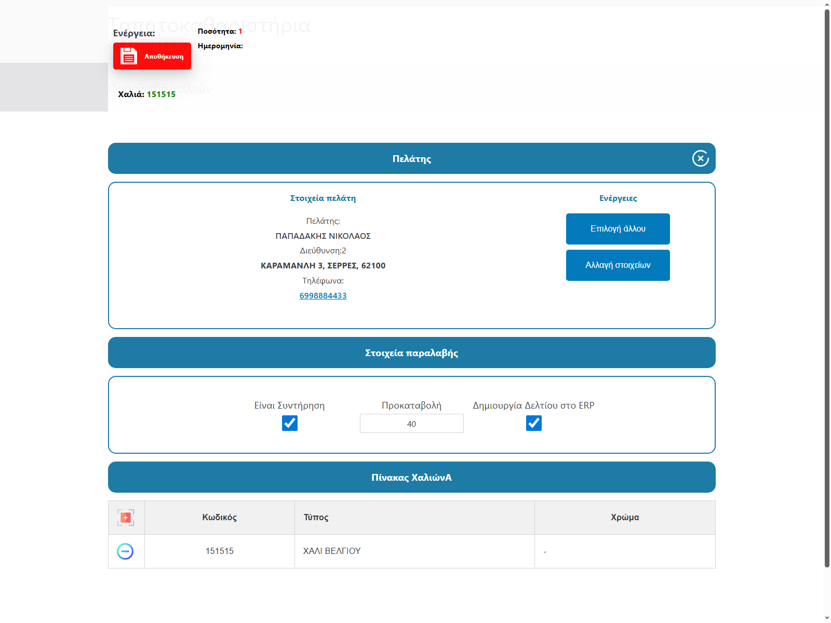Screen dimensions: 831x623
Task: Click the scrollbar up arrow
Action: click(x=827, y=4)
